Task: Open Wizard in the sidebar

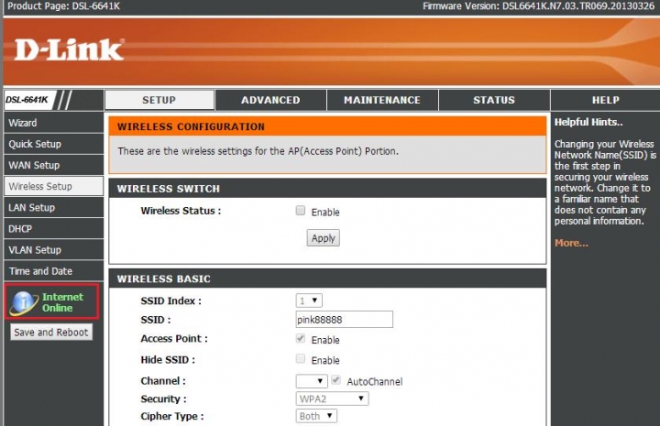Action: (x=53, y=123)
